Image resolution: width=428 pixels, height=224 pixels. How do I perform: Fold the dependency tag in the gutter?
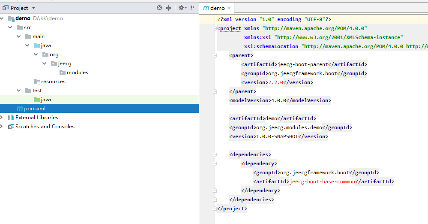pos(215,164)
